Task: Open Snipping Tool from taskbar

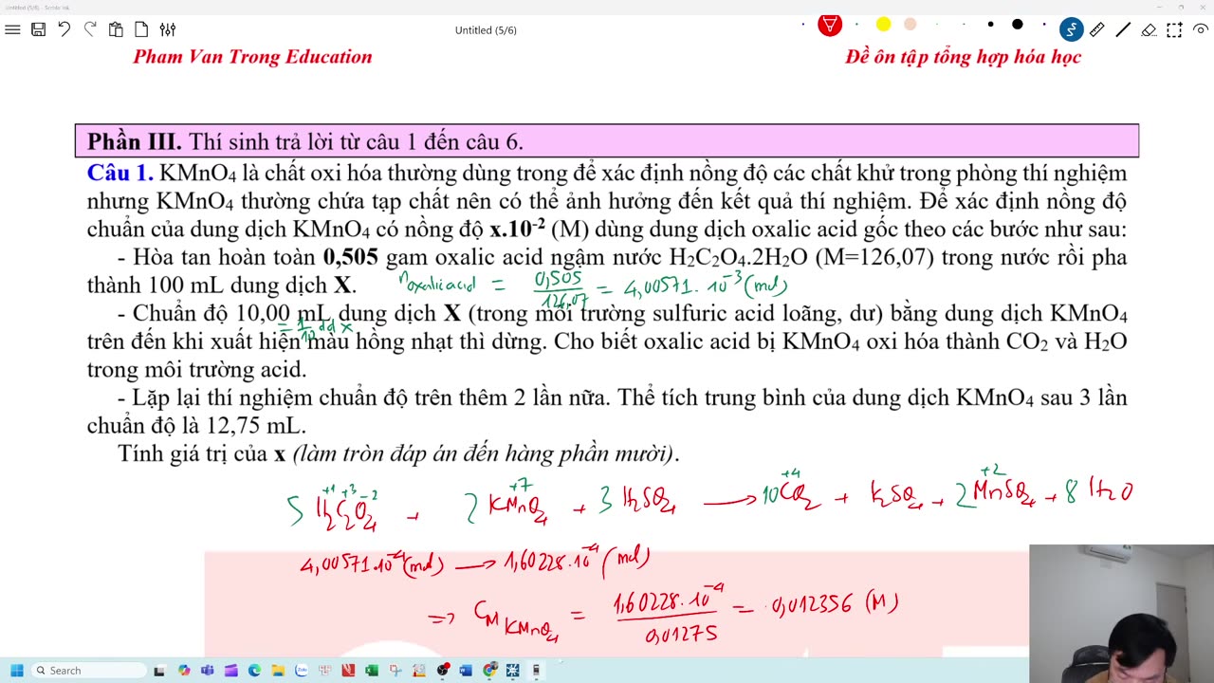Action: pyautogui.click(x=395, y=671)
